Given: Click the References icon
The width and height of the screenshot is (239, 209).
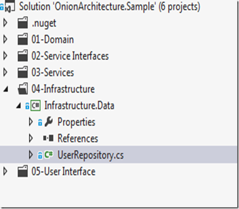Looking at the screenshot, I should [x=48, y=138].
